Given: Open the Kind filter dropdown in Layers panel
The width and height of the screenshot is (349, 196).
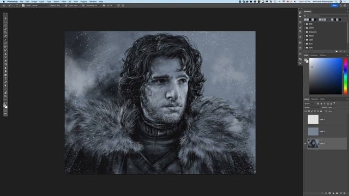Looking at the screenshot, I should [310, 103].
